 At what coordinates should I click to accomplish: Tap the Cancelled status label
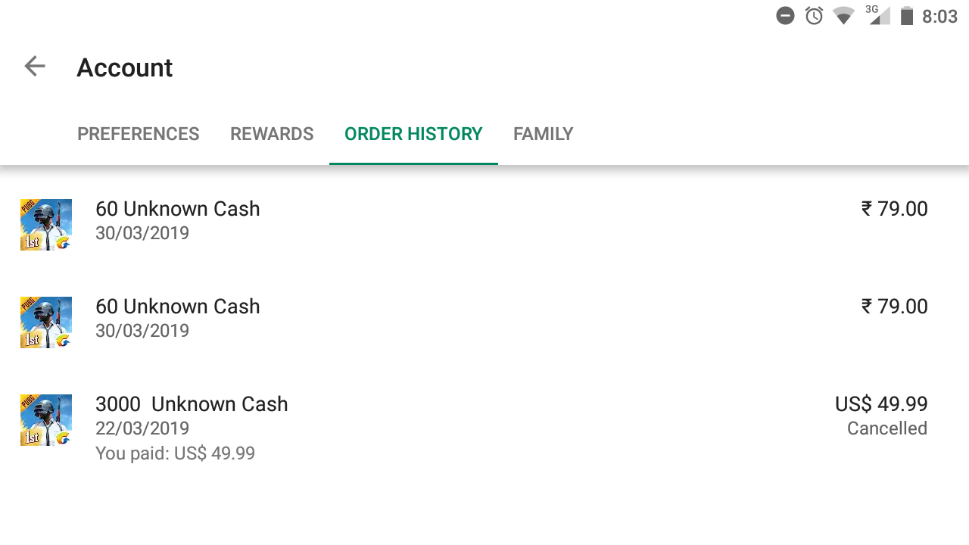click(x=886, y=428)
